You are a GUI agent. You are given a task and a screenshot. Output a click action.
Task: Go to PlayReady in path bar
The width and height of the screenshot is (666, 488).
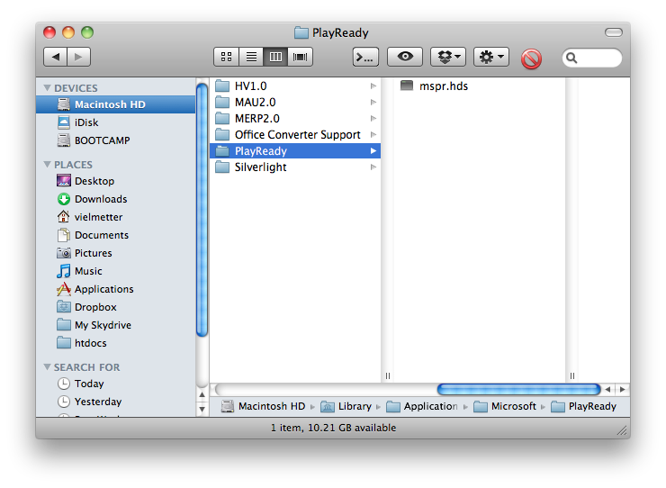coord(583,406)
